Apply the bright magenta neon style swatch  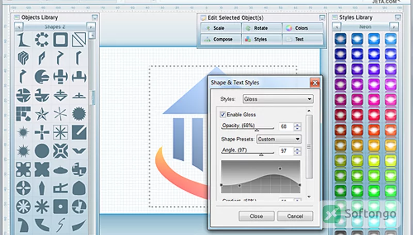tap(374, 85)
